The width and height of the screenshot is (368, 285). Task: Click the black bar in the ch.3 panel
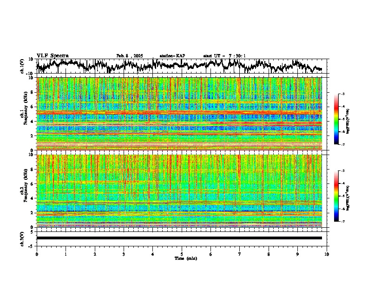point(179,238)
